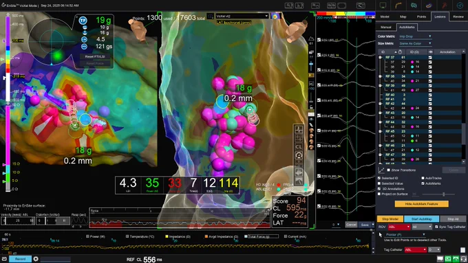Click the replay toolbar icon beside the magnifier
This screenshot has height=263, width=468.
click(x=299, y=5)
